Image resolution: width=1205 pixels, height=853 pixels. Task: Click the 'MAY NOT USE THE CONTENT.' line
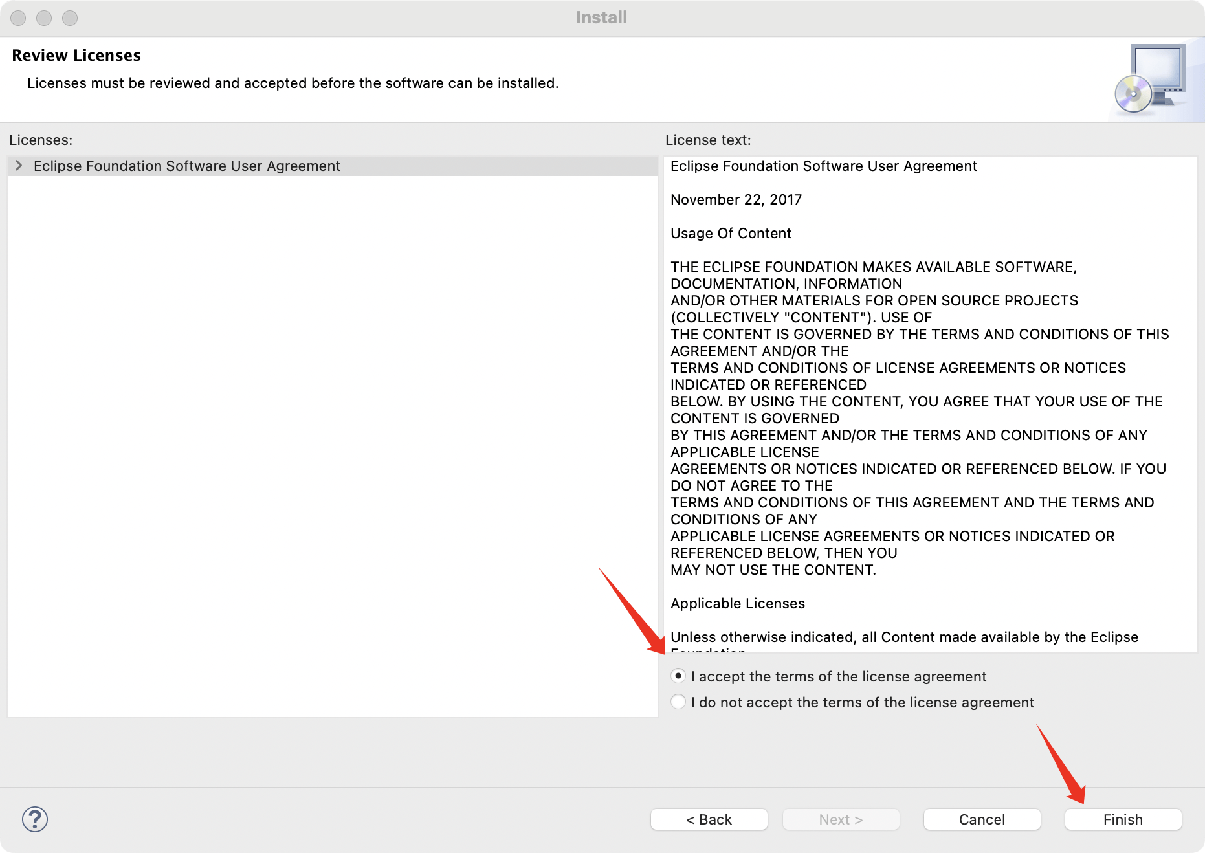coord(773,570)
